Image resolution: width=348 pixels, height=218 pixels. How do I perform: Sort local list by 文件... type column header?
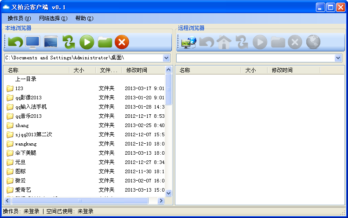pyautogui.click(x=109, y=70)
